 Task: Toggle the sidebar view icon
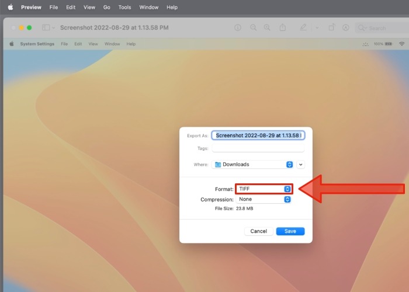click(46, 27)
